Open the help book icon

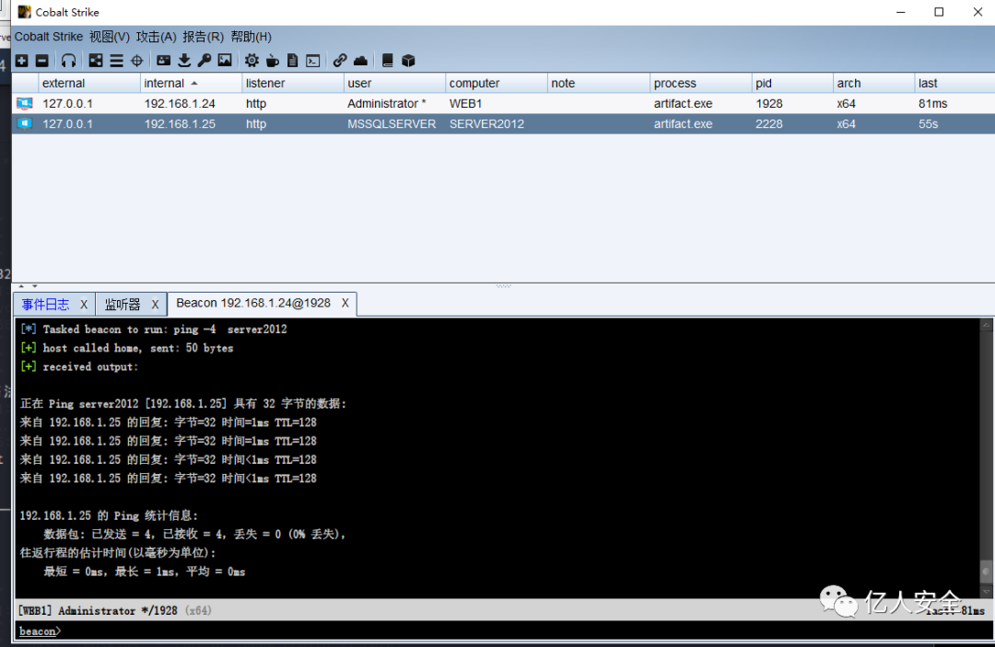[388, 61]
